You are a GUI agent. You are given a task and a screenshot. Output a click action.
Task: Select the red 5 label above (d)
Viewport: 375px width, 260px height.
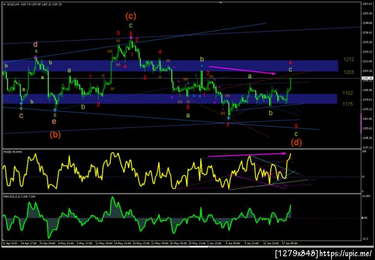(x=296, y=126)
